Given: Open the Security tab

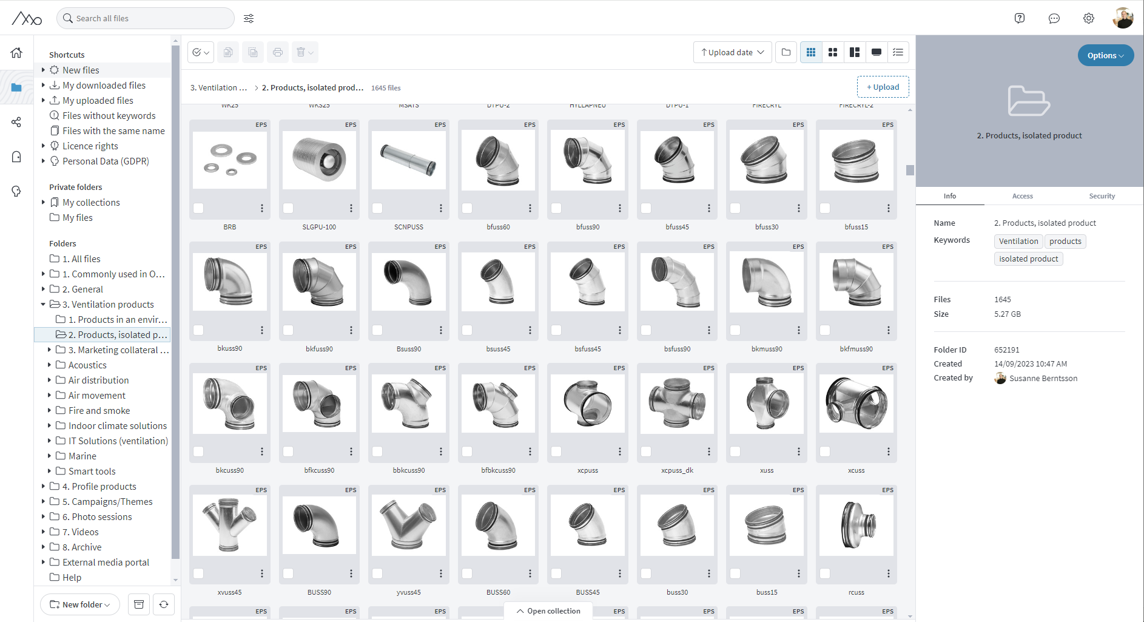Looking at the screenshot, I should [1102, 196].
